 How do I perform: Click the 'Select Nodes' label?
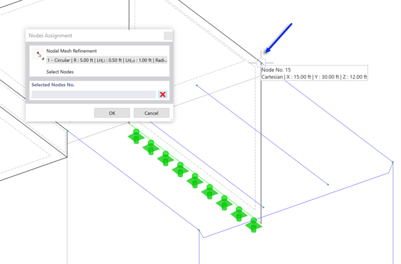click(x=60, y=72)
